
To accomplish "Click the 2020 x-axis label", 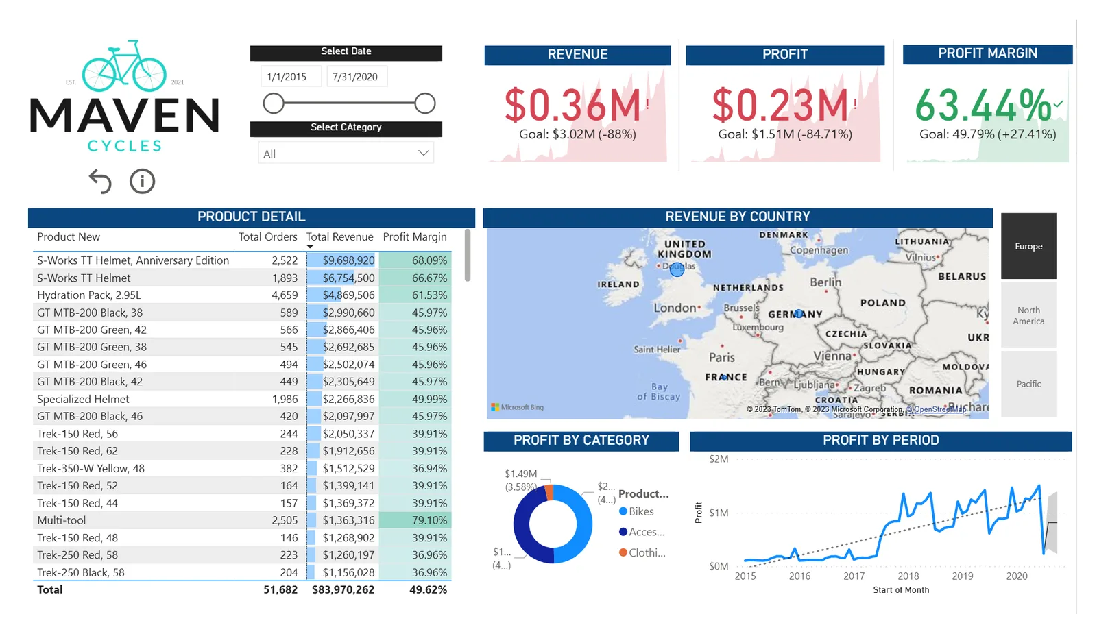I will 1017,576.
